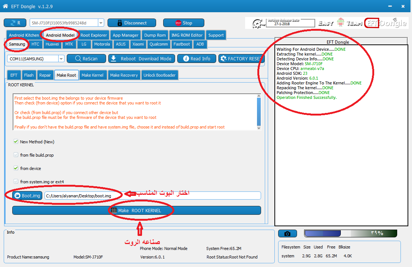Switch to Make Root sub-tab
This screenshot has height=267, width=412.
pyautogui.click(x=66, y=75)
